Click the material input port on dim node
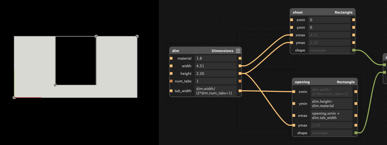This screenshot has height=145, width=387. (x=171, y=58)
